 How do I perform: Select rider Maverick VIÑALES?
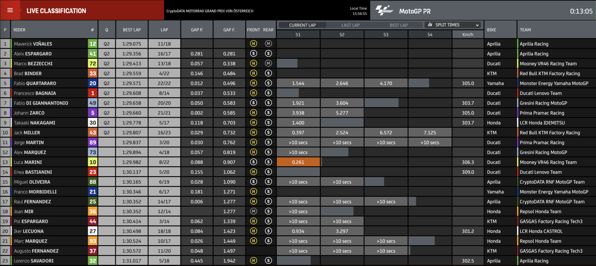(x=33, y=44)
